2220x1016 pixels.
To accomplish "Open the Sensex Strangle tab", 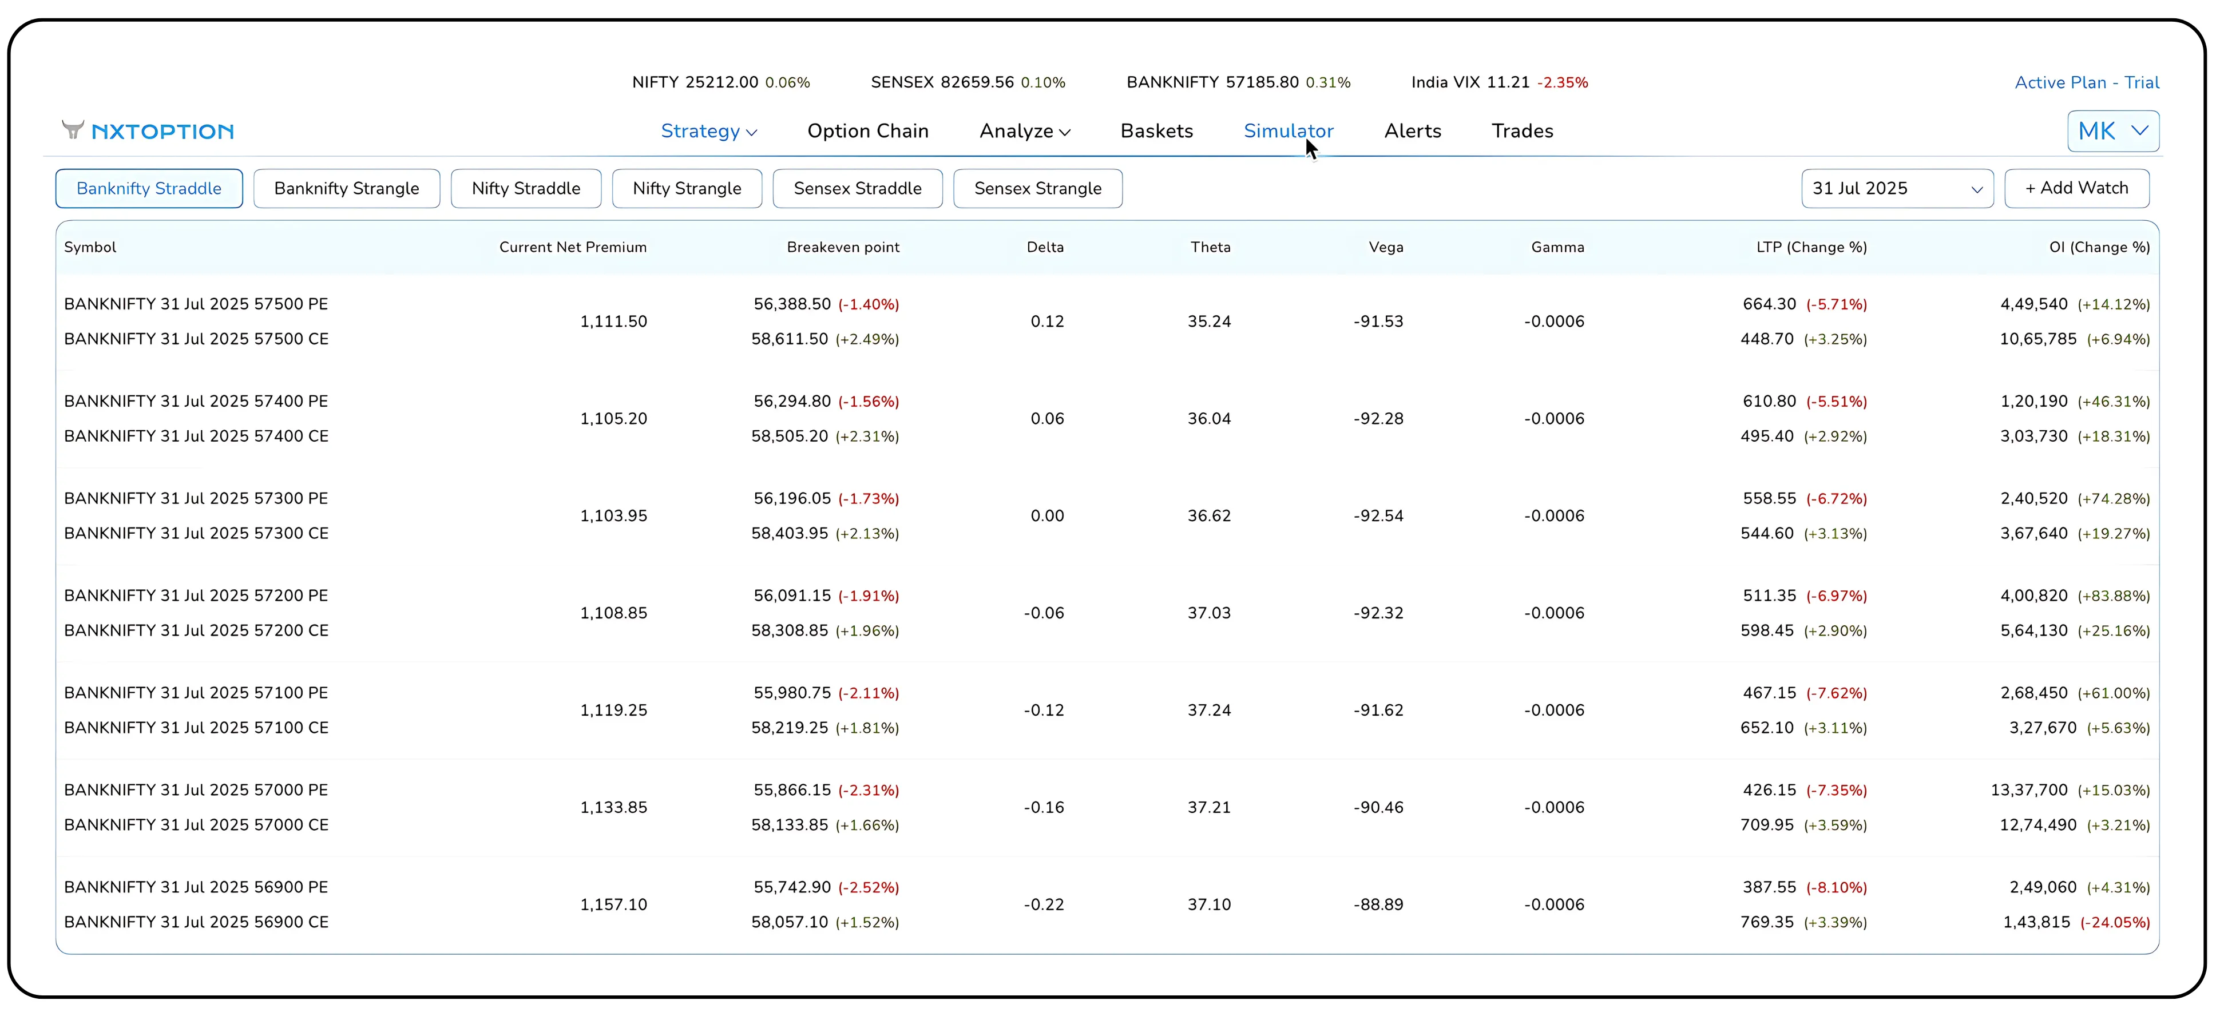I will (x=1037, y=189).
